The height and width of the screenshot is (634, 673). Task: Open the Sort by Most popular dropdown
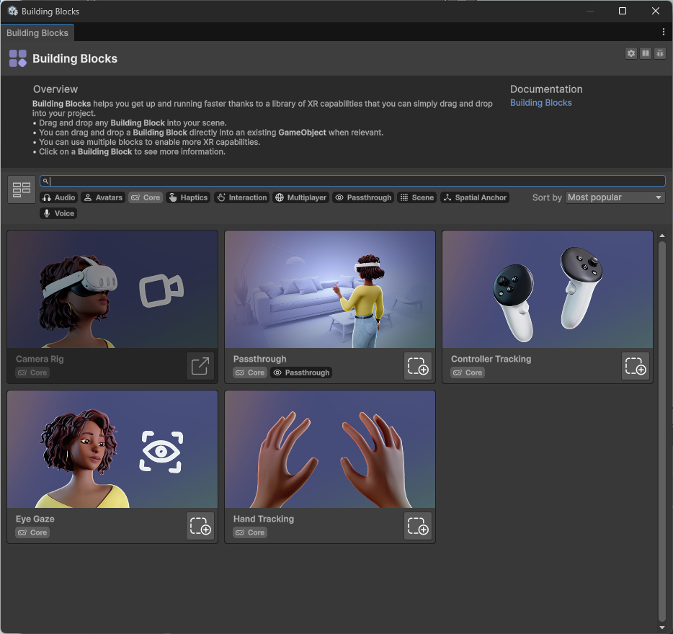coord(615,197)
